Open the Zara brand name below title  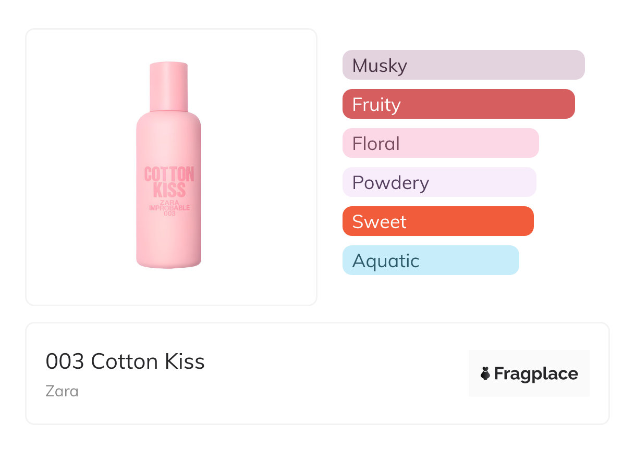(62, 391)
